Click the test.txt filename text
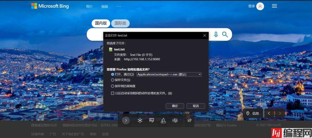312x138 pixels. tap(119, 49)
